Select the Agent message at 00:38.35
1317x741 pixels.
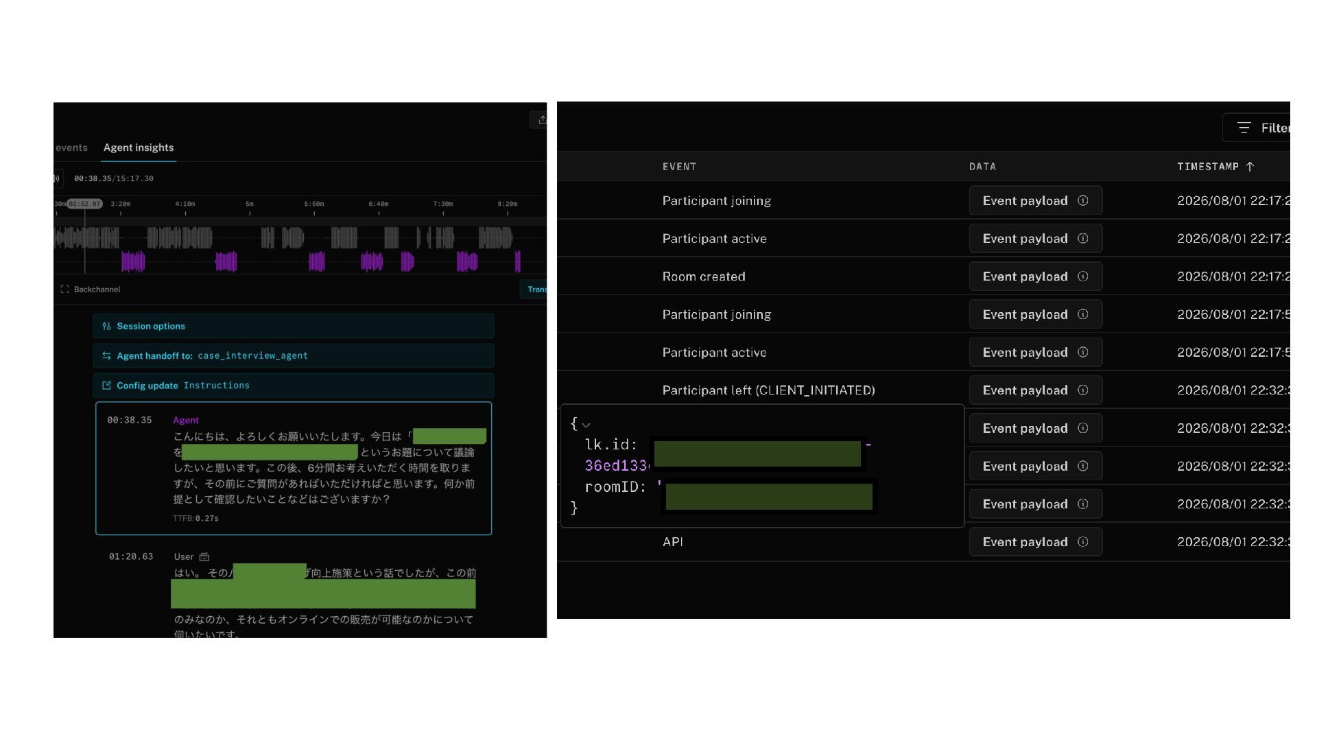point(294,469)
